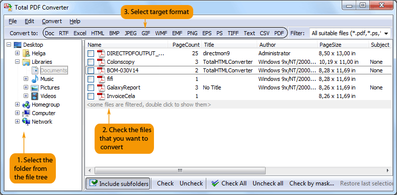Expand the Pictures tree node
Viewport: 397px width, 195px height.
tap(26, 87)
